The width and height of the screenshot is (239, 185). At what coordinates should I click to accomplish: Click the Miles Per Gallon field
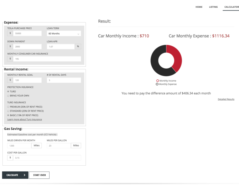tap(59, 146)
